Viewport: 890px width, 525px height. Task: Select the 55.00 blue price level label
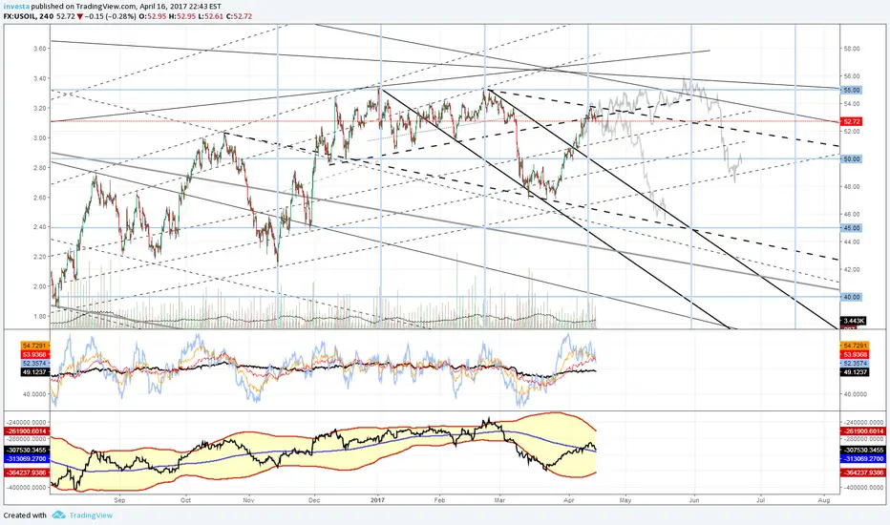(850, 91)
